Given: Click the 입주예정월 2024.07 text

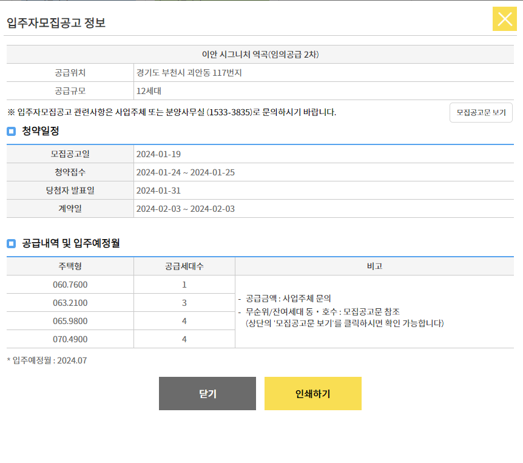Looking at the screenshot, I should (46, 360).
